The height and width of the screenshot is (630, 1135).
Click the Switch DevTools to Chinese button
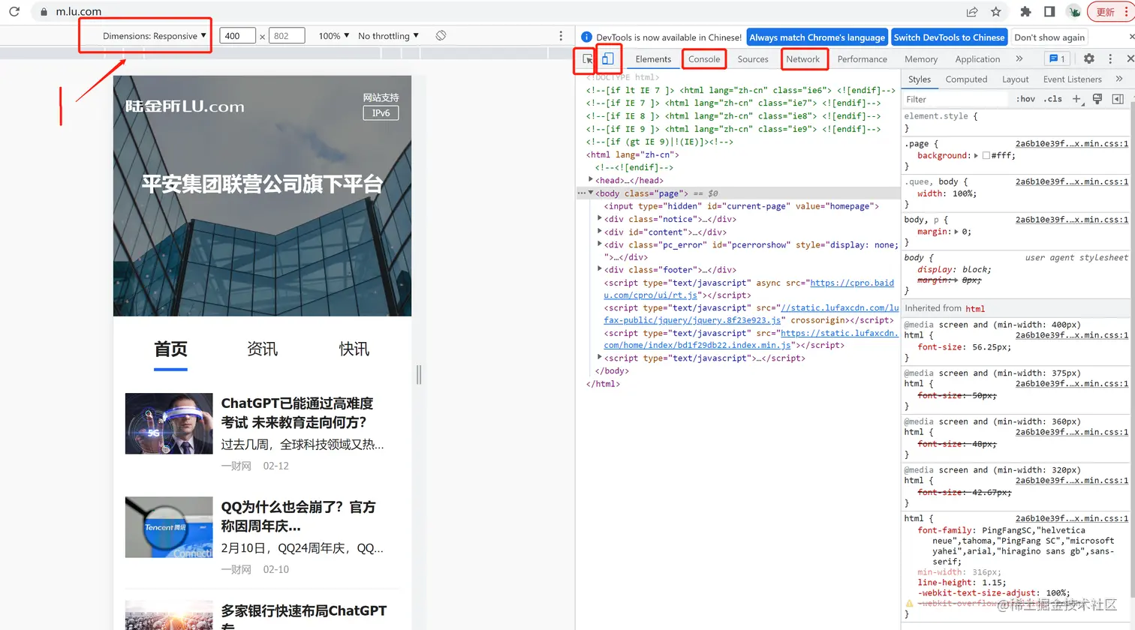tap(950, 37)
